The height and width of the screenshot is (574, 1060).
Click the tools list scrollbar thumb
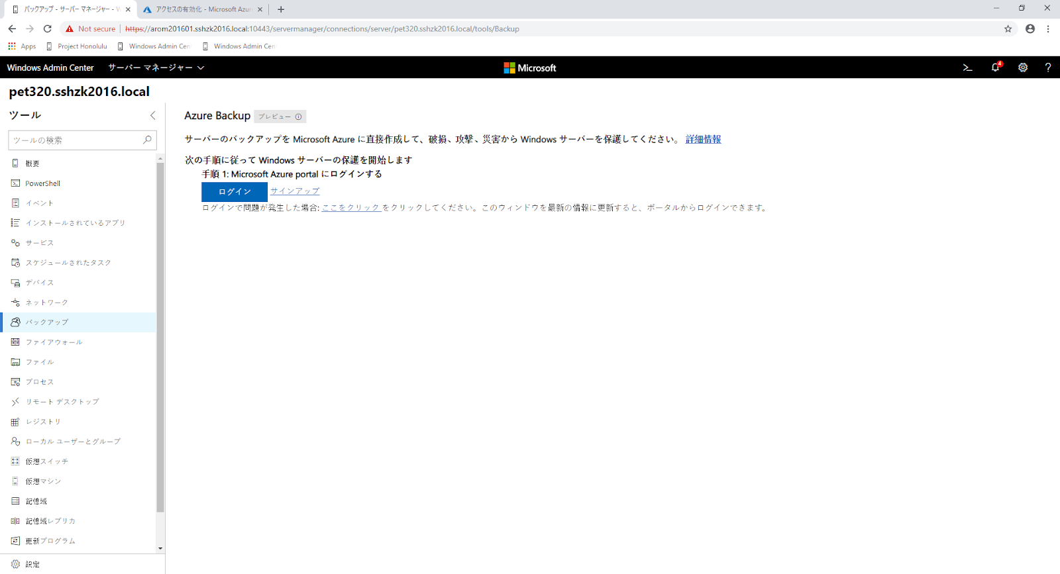click(160, 338)
